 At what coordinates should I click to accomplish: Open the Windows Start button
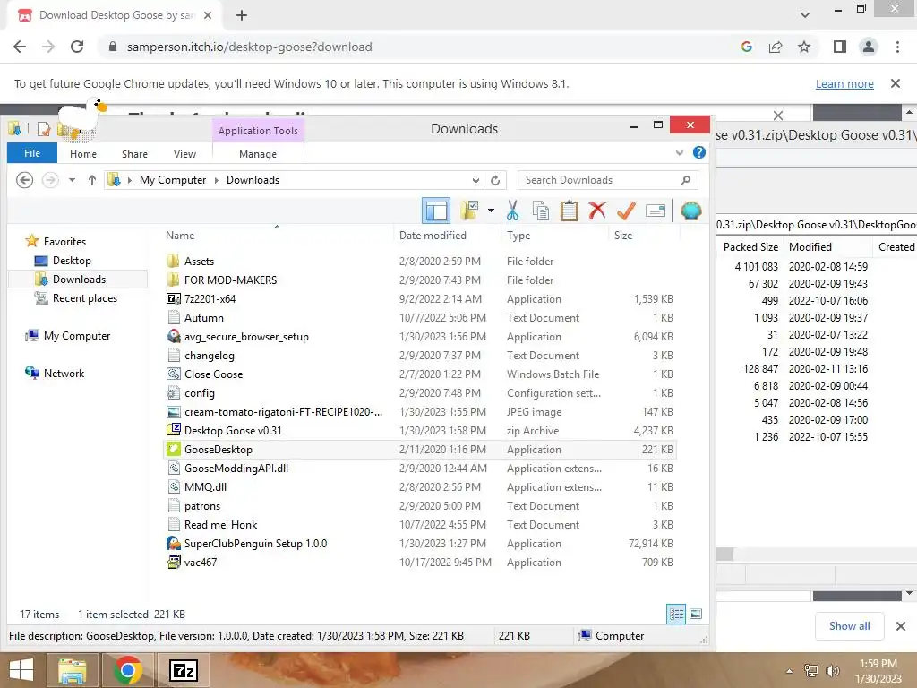pyautogui.click(x=21, y=670)
